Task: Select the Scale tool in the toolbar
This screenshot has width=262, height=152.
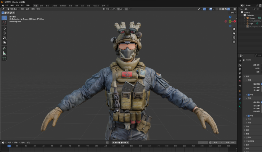Action: point(4,38)
